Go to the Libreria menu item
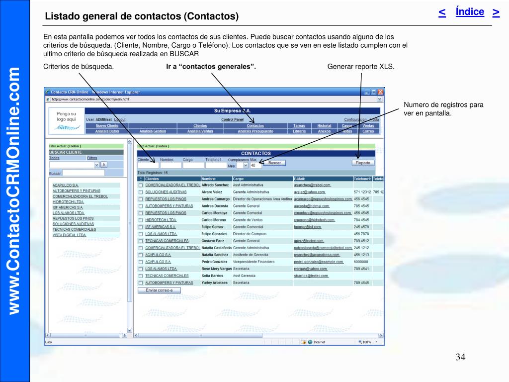Viewport: 509px width, 382px height. coord(299,131)
